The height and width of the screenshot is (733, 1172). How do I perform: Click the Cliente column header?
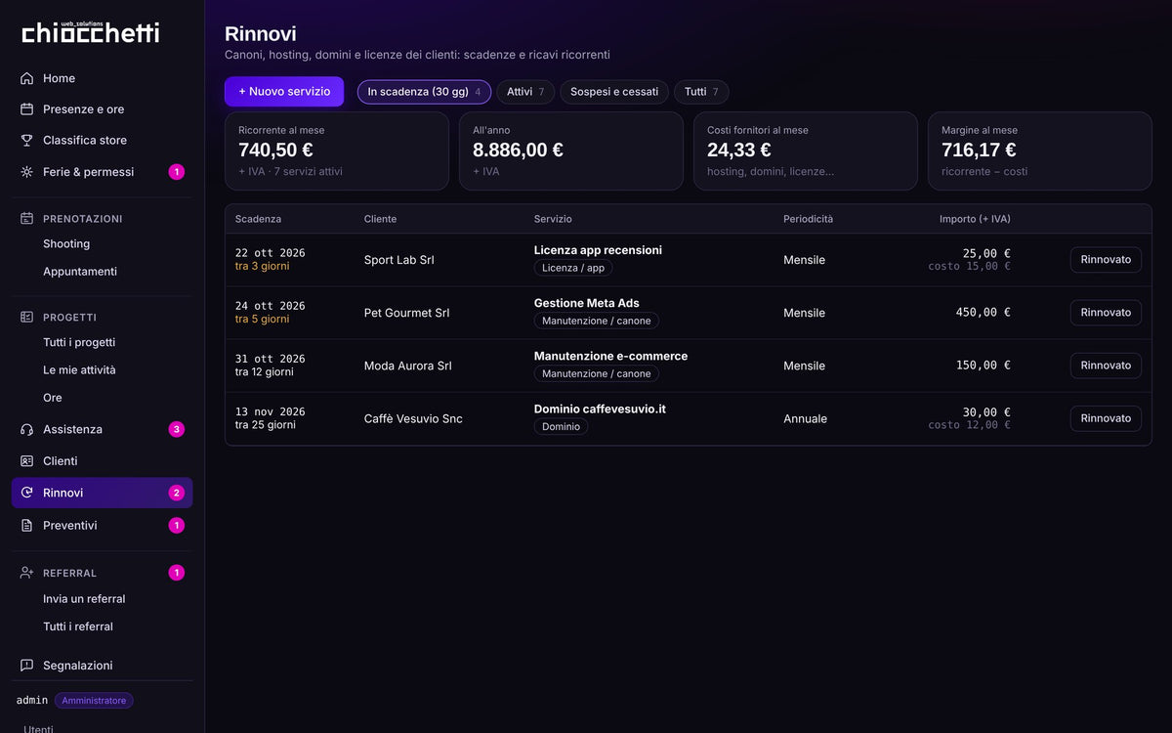point(381,219)
